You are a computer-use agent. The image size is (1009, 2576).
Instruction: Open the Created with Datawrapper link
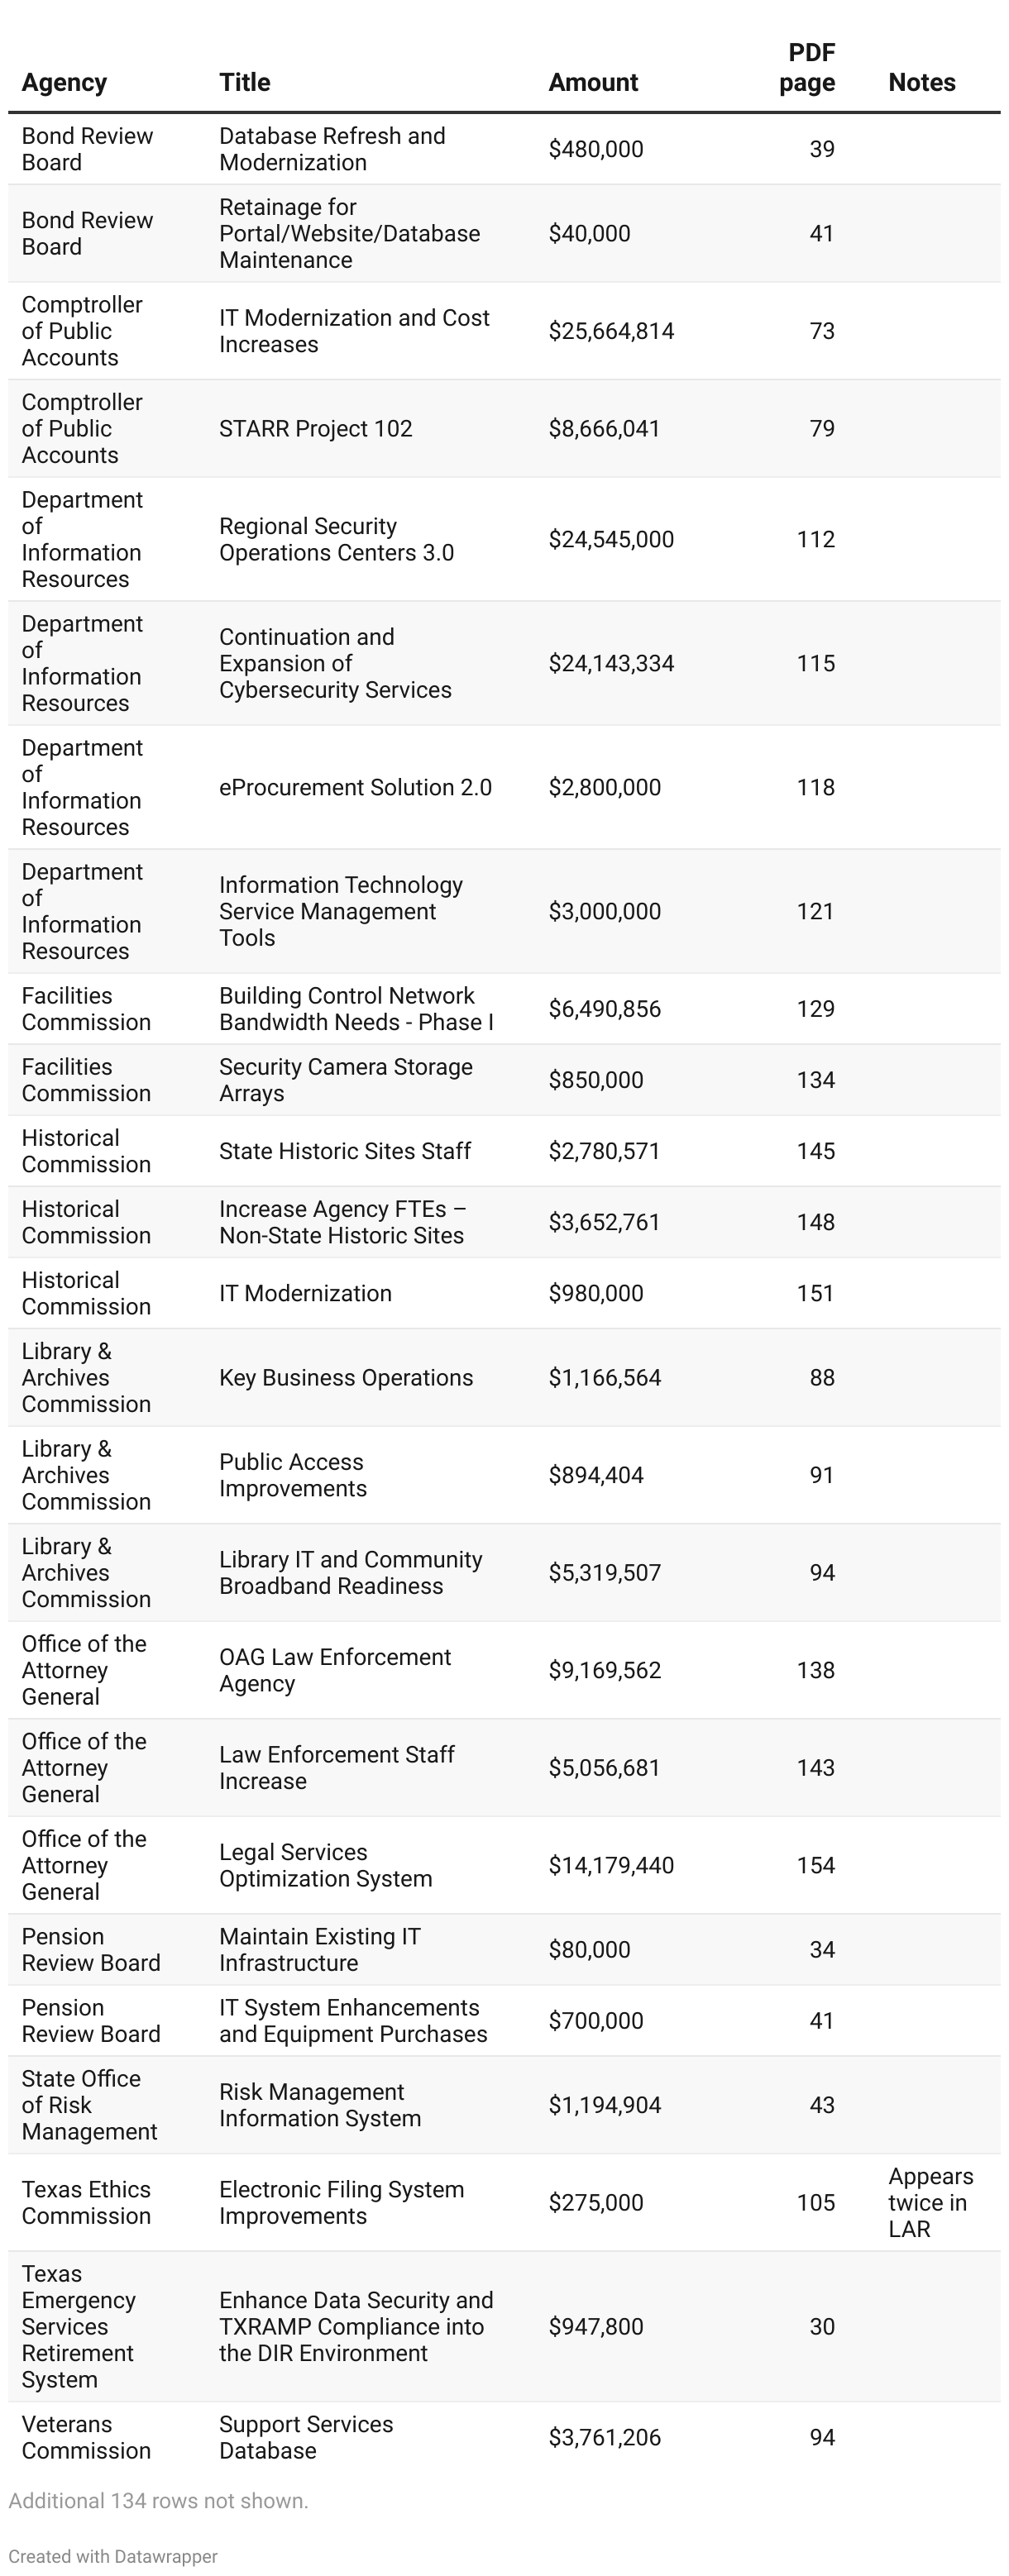point(113,2555)
